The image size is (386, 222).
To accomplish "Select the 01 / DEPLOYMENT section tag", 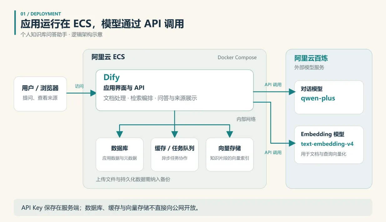I will tap(41, 14).
